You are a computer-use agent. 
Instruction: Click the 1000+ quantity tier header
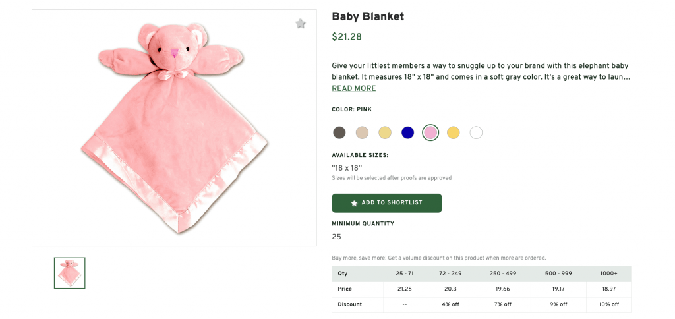[609, 274]
